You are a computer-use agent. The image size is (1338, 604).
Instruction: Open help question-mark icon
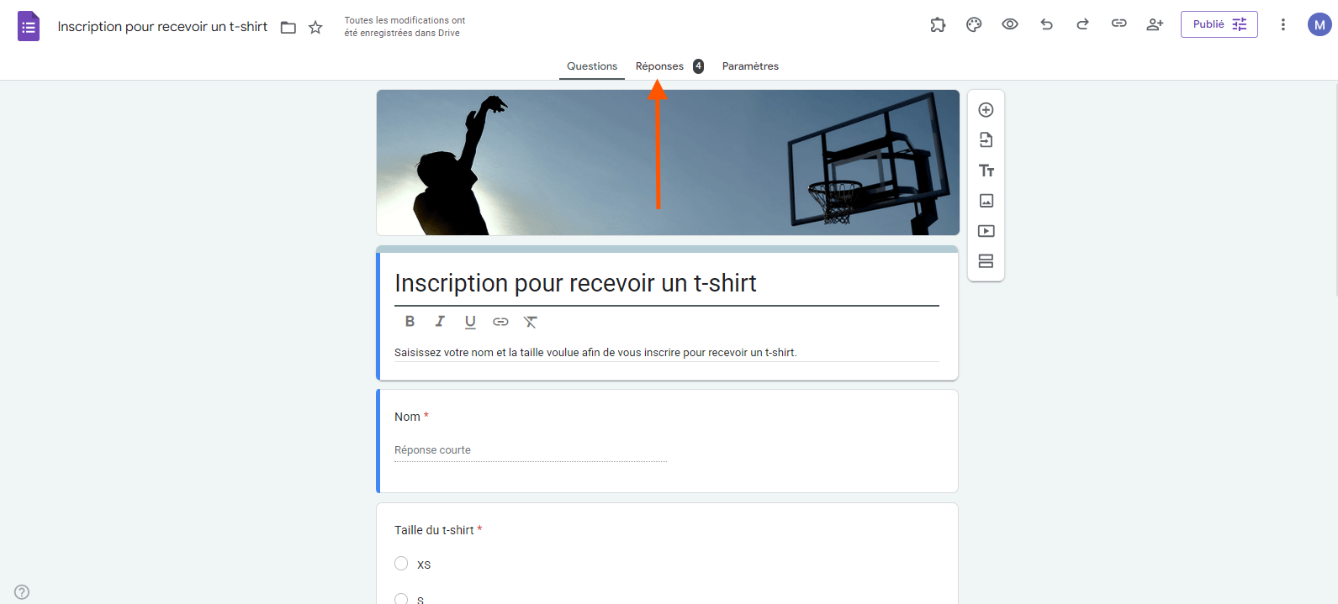(x=22, y=592)
